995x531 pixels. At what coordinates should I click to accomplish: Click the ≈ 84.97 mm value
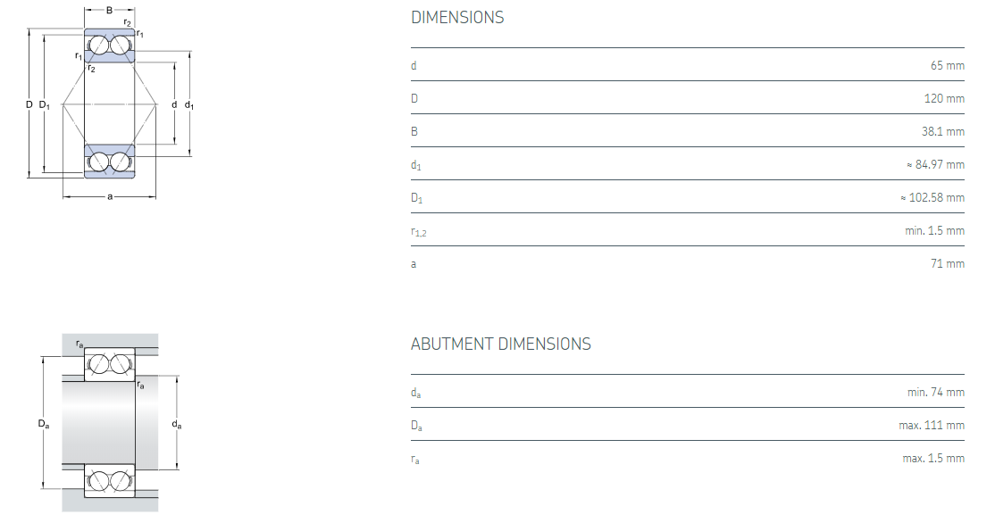[x=934, y=164]
